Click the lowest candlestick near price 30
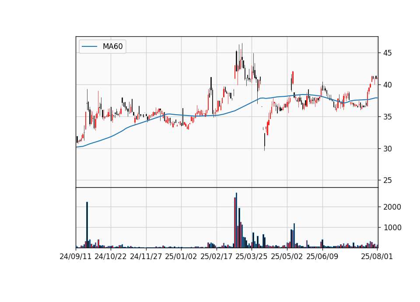Viewport: 420px width, 302px height. (264, 142)
